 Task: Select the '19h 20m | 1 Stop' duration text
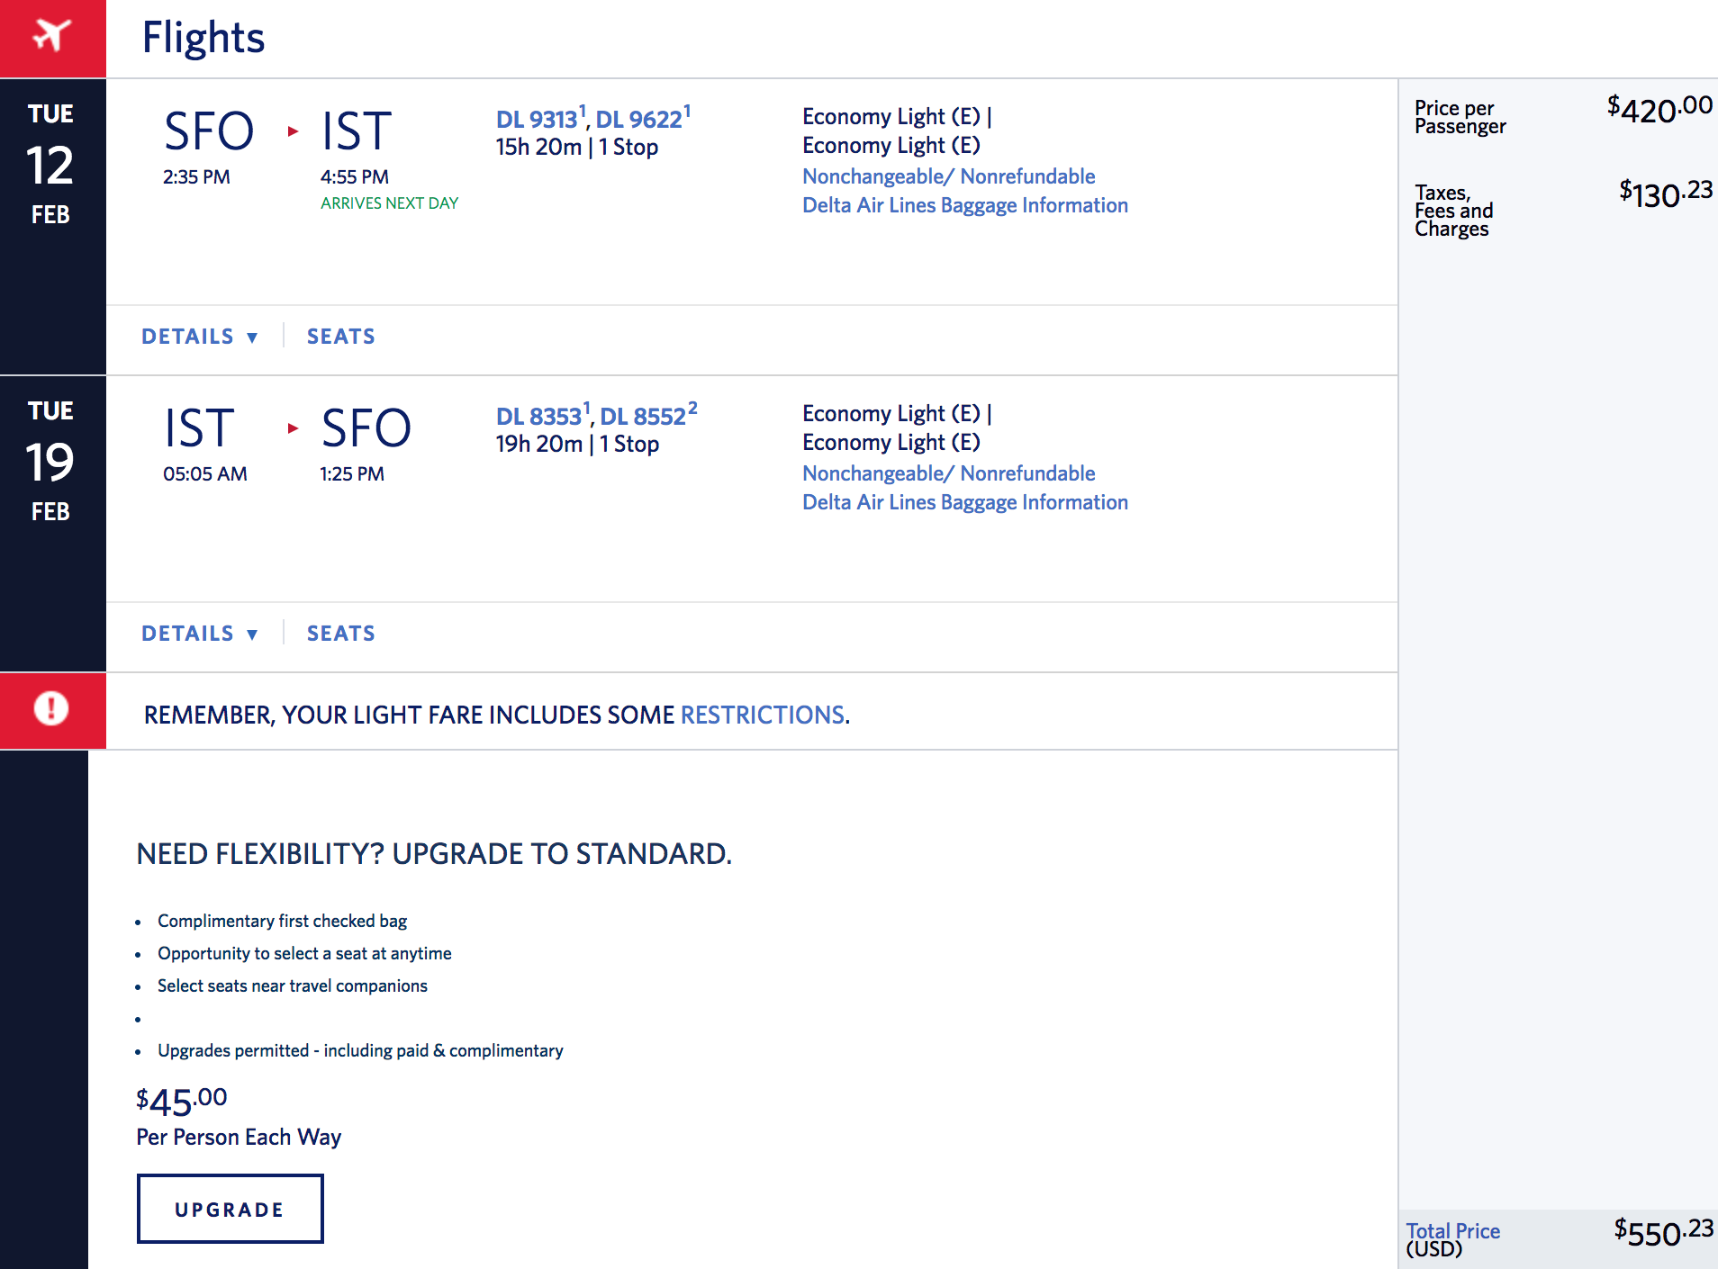tap(577, 444)
